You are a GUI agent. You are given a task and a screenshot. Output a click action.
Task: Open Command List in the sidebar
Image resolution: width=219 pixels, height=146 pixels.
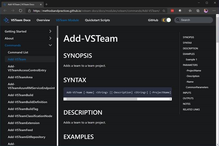18,52
